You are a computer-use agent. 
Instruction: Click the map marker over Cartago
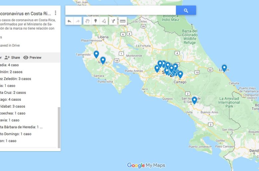tap(180, 74)
